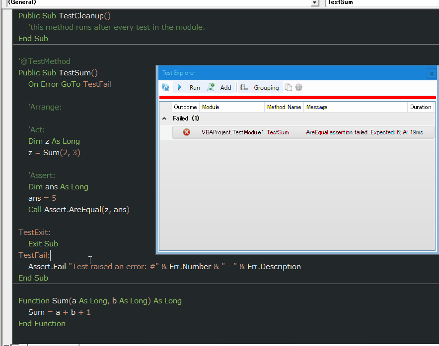Click the copy test results icon
439x346 pixels.
coord(288,87)
